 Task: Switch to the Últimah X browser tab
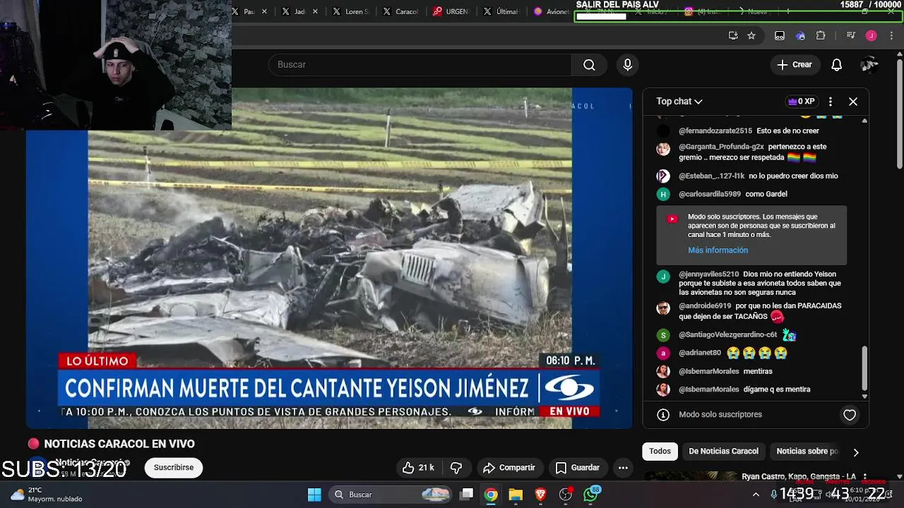coord(503,12)
